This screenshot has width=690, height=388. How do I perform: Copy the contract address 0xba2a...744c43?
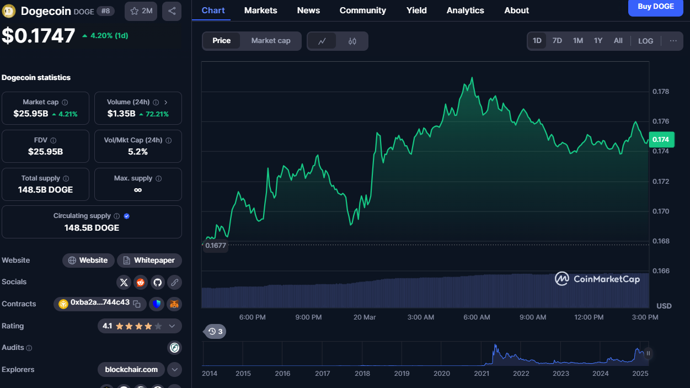point(137,304)
